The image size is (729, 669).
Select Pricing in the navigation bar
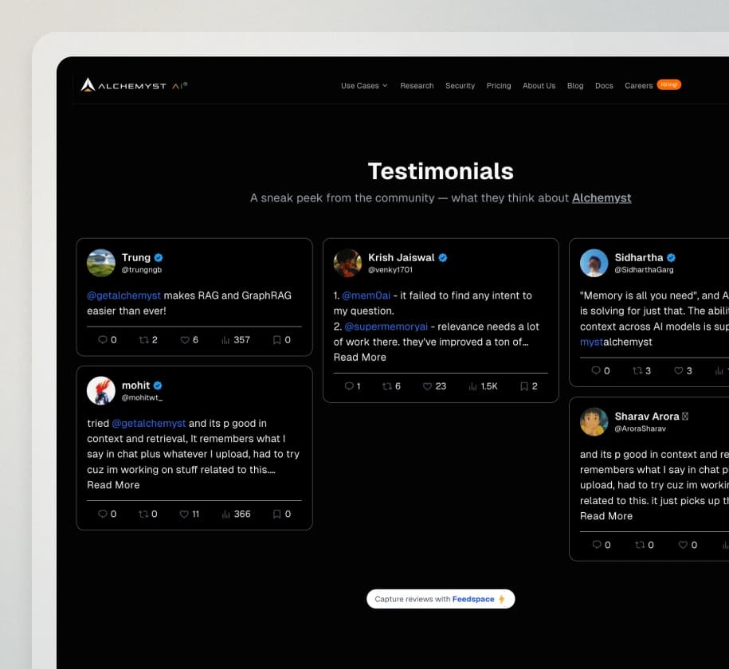click(499, 85)
